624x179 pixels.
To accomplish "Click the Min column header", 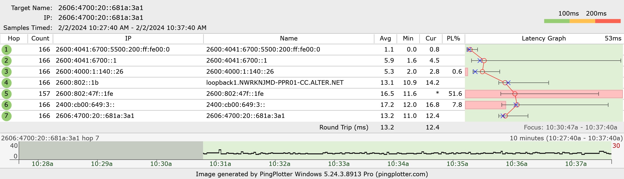I will point(408,38).
